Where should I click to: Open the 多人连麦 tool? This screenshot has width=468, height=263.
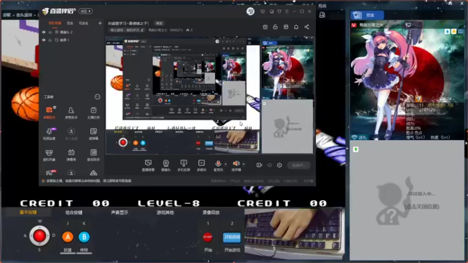point(71,134)
